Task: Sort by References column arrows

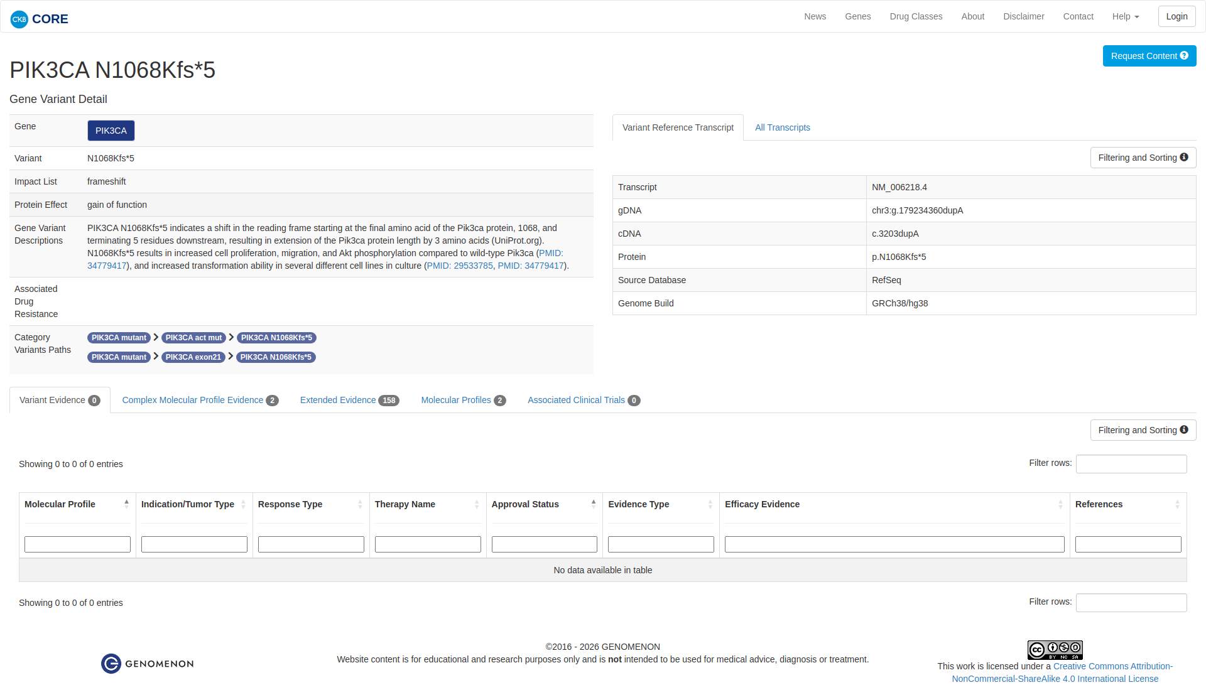Action: (x=1177, y=504)
